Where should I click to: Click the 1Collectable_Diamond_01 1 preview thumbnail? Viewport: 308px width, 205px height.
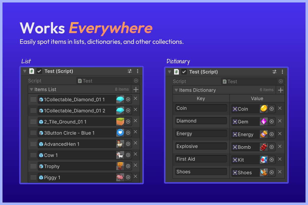pyautogui.click(x=120, y=99)
